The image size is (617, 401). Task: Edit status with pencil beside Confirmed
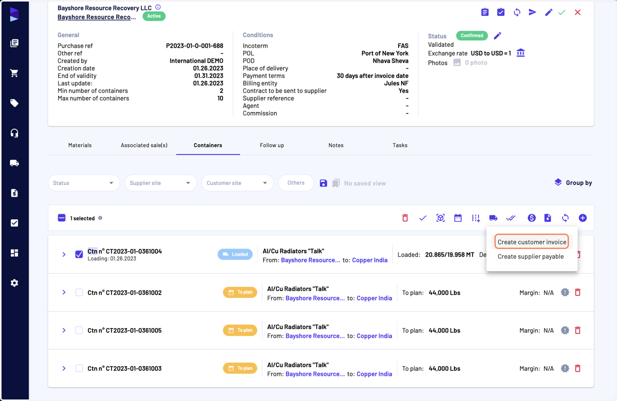click(x=497, y=36)
